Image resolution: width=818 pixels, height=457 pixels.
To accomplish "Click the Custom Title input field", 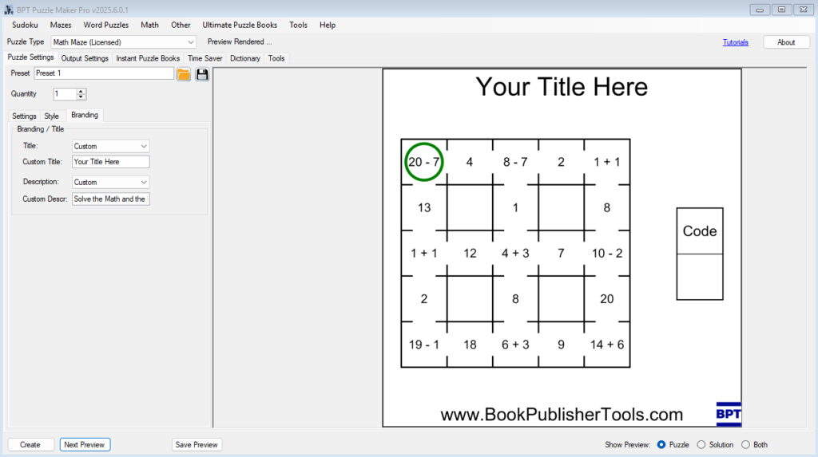I will pyautogui.click(x=110, y=162).
